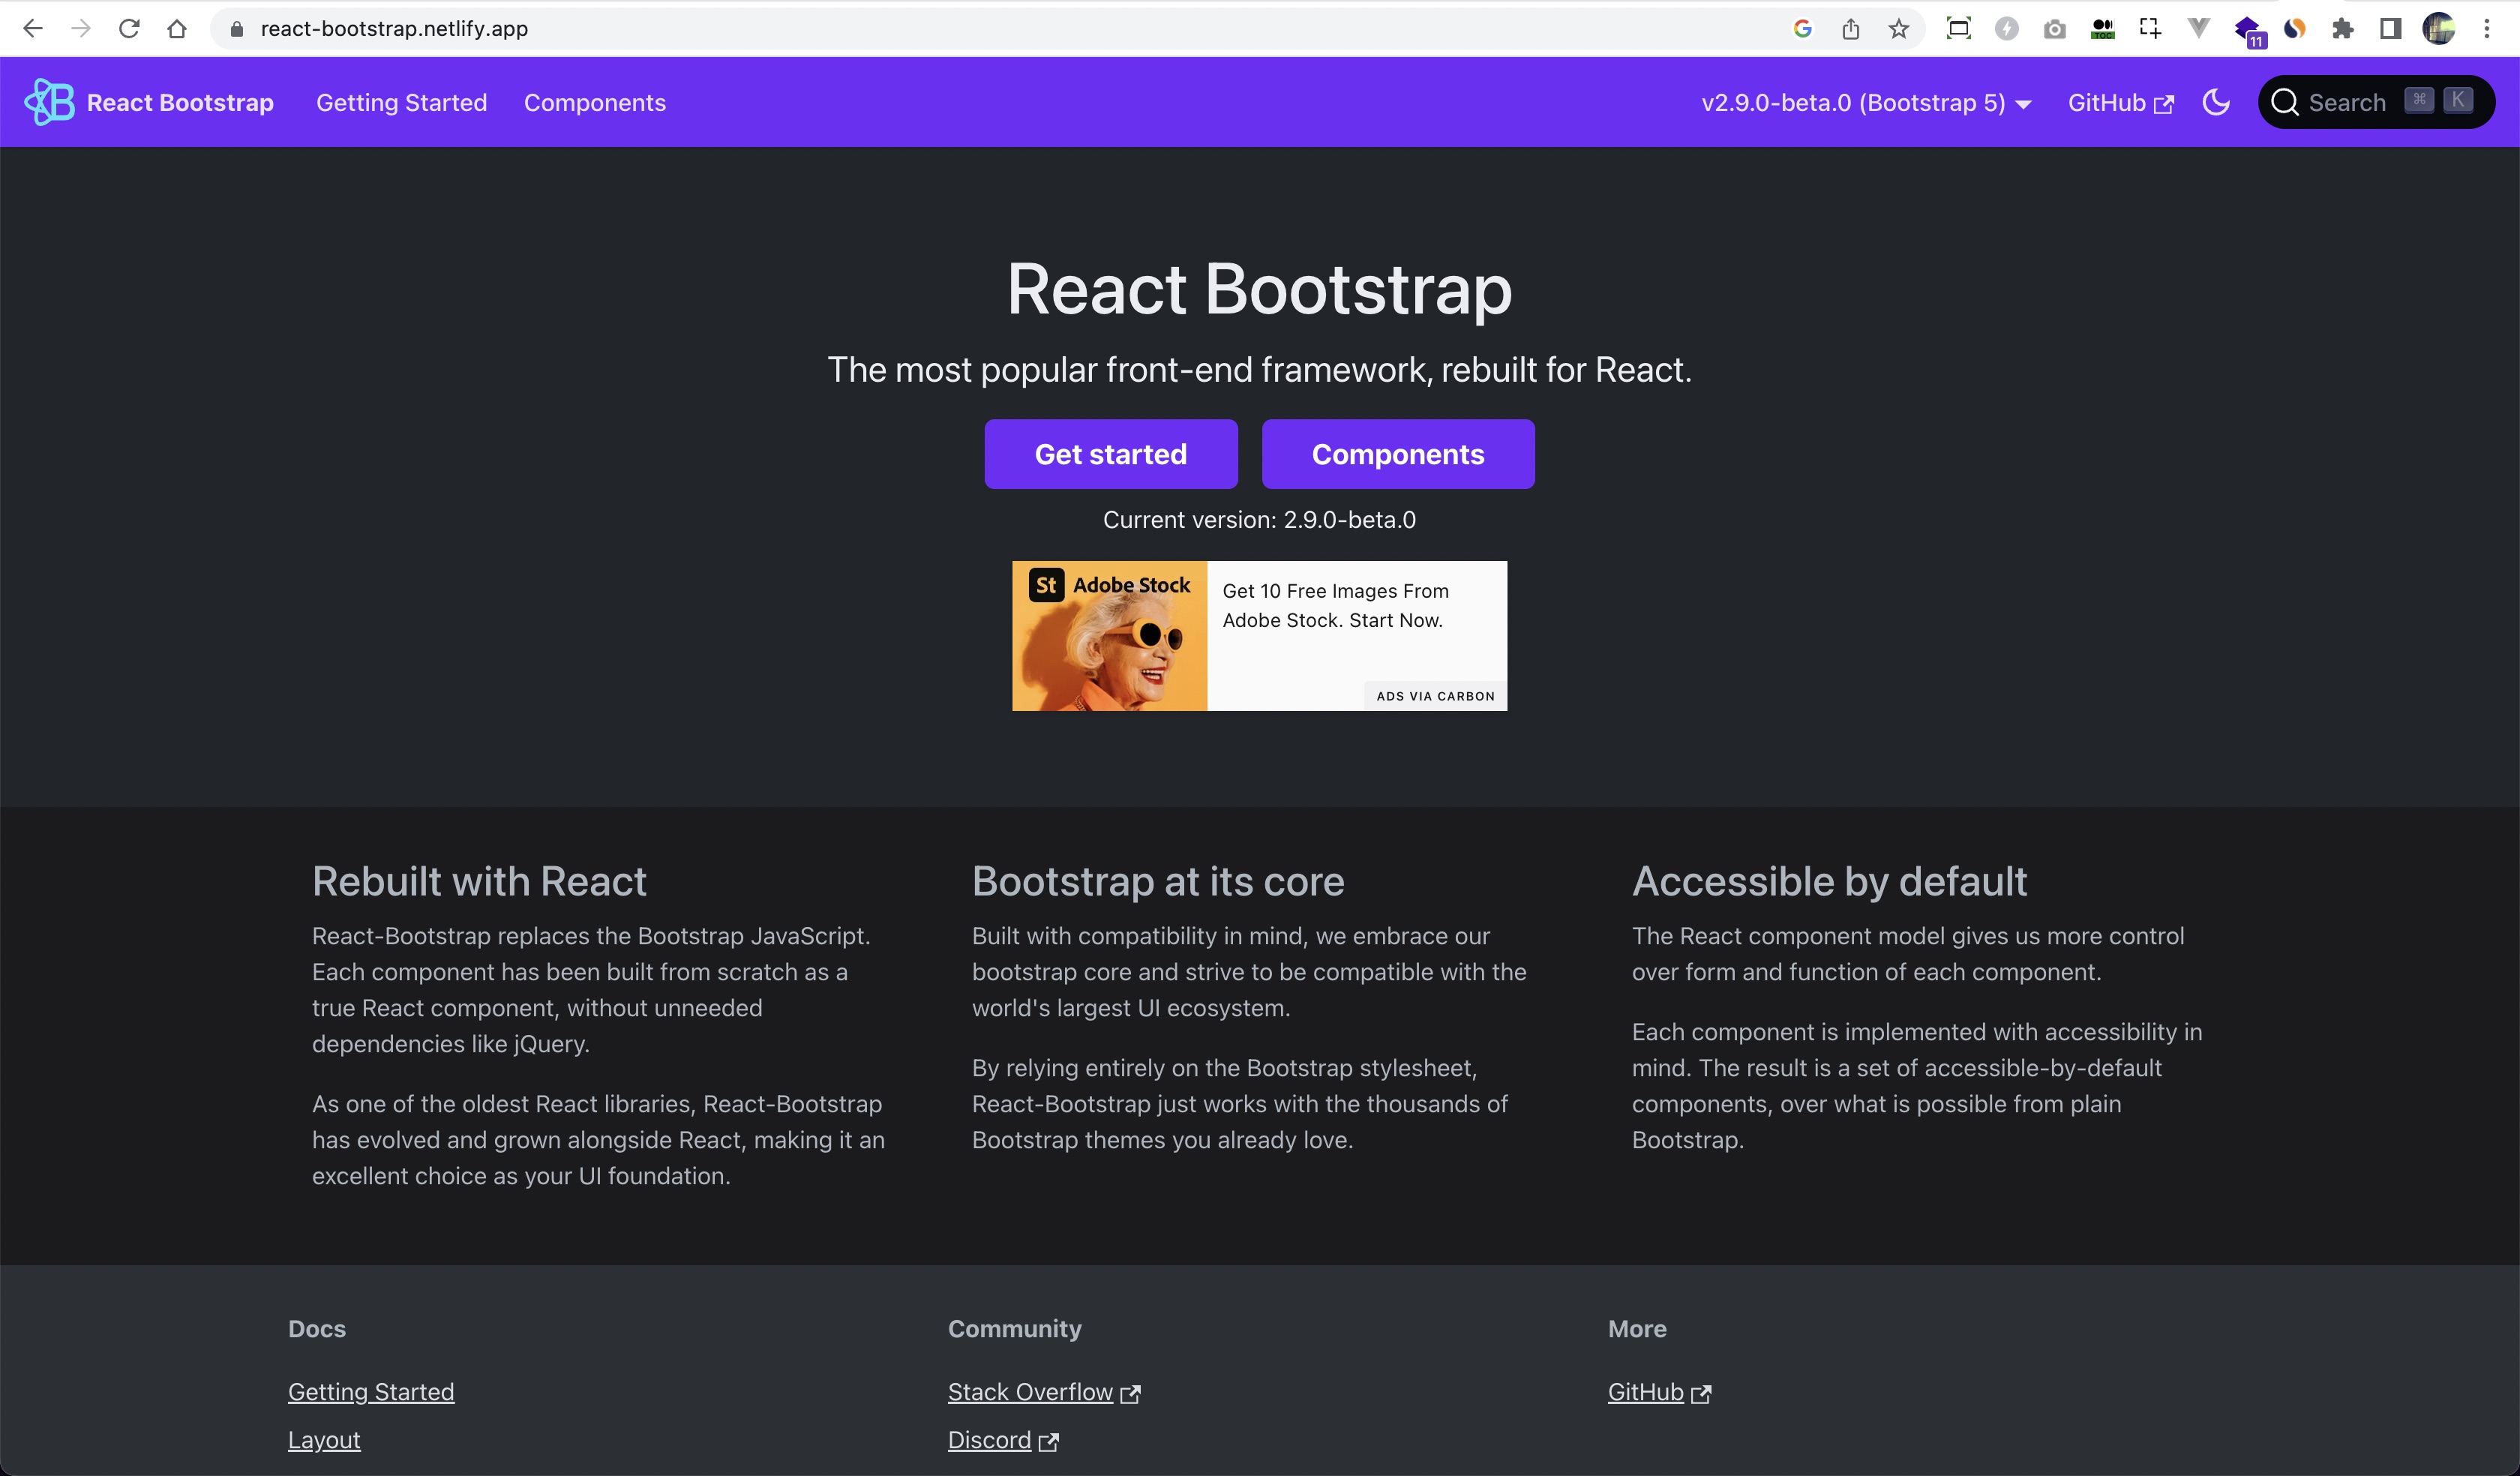Click the GitHub footer external link icon
Screen dimensions: 2520x1476
coord(1700,1390)
